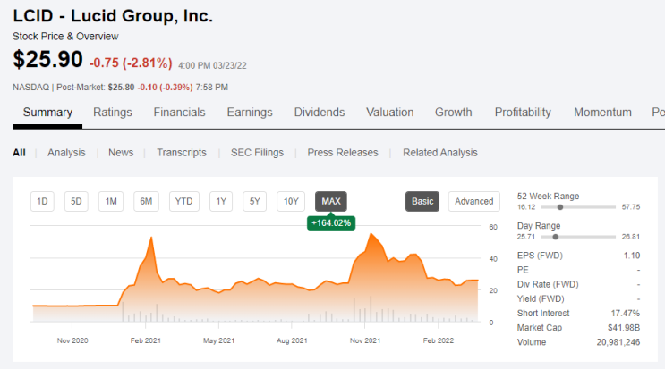Filter feed by Press Releases
This screenshot has height=369, width=665.
tap(343, 153)
